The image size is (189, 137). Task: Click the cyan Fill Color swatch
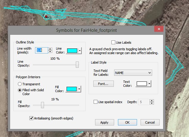(72, 89)
